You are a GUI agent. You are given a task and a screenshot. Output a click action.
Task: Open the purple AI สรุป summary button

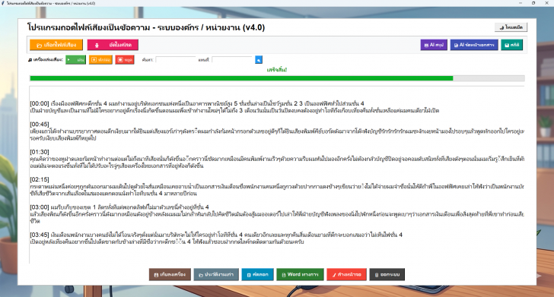(x=434, y=45)
